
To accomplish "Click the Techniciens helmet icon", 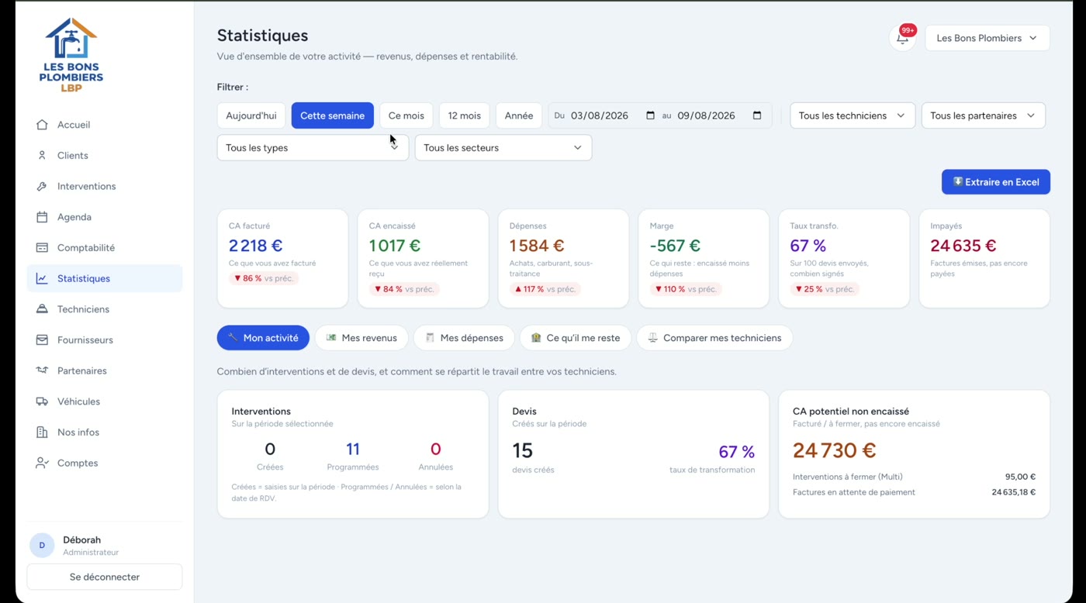I will click(x=42, y=309).
